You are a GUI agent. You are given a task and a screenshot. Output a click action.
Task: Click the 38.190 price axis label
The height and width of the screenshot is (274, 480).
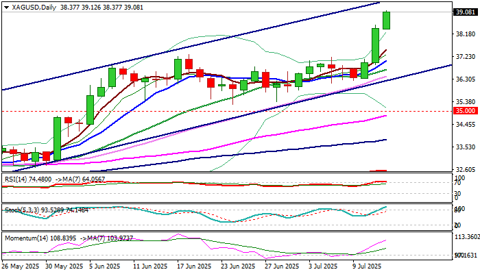[466, 34]
